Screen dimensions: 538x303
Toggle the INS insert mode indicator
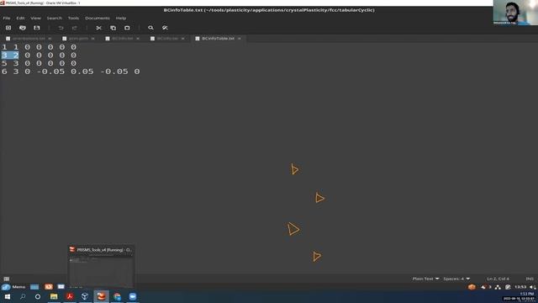coord(530,279)
